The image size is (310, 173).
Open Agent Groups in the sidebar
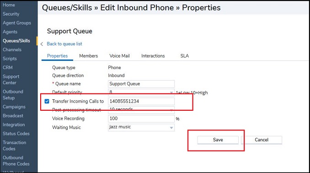17,23
